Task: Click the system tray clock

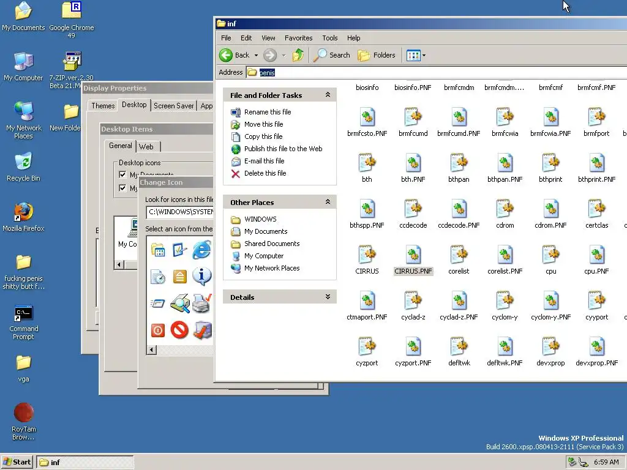Action: 606,462
